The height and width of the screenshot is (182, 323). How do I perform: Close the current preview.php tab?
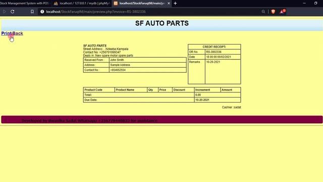pyautogui.click(x=169, y=4)
